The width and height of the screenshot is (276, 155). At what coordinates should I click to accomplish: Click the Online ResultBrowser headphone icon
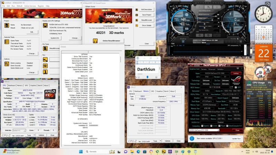click(95, 41)
